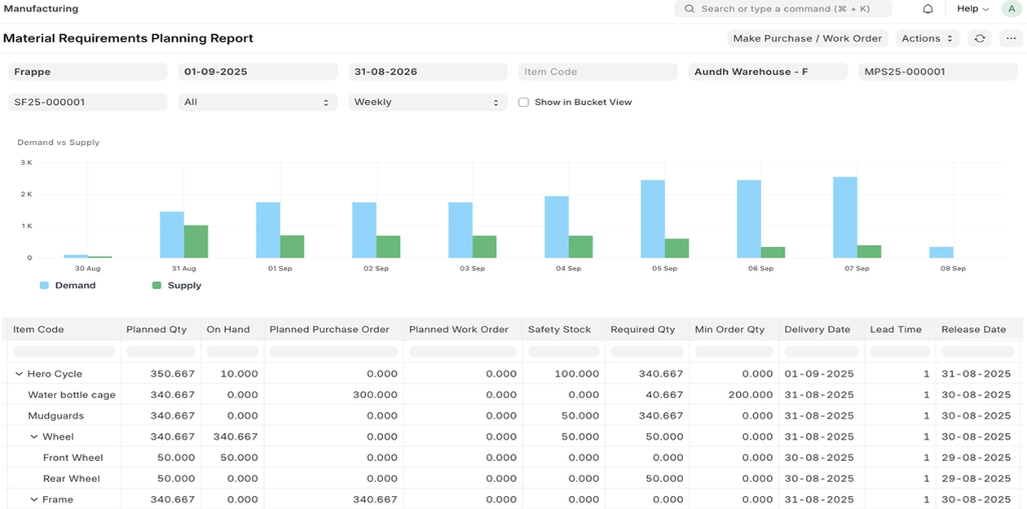This screenshot has width=1027, height=509.
Task: Toggle the Supply legend swatch
Action: pyautogui.click(x=157, y=286)
